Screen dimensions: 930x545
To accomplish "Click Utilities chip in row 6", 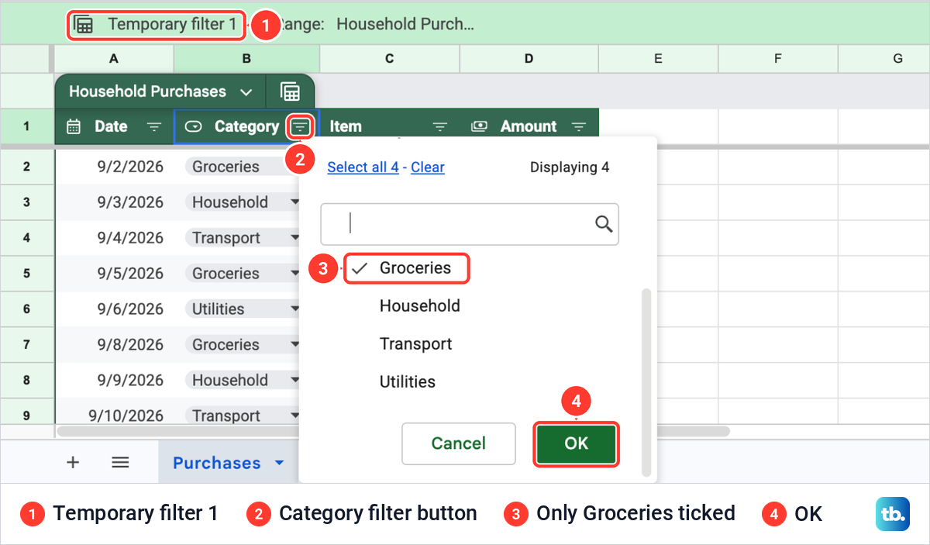I will 242,309.
